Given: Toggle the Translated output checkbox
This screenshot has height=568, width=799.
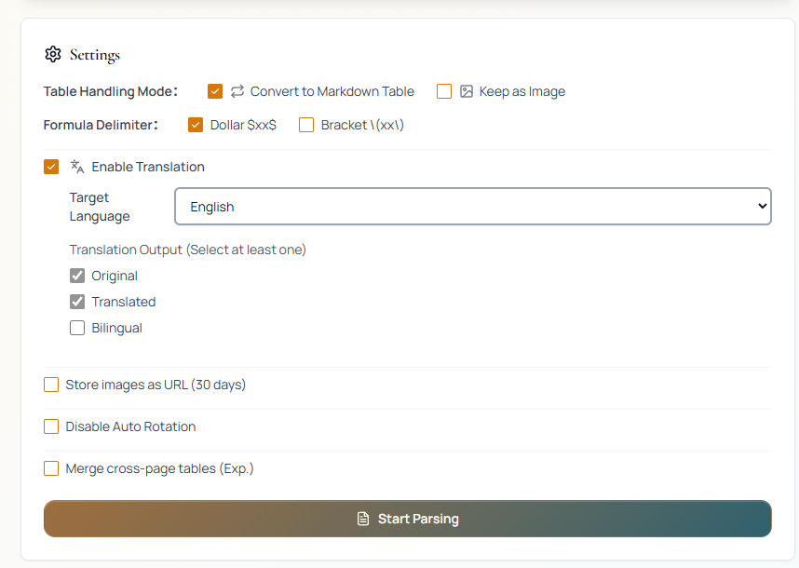Looking at the screenshot, I should tap(77, 302).
